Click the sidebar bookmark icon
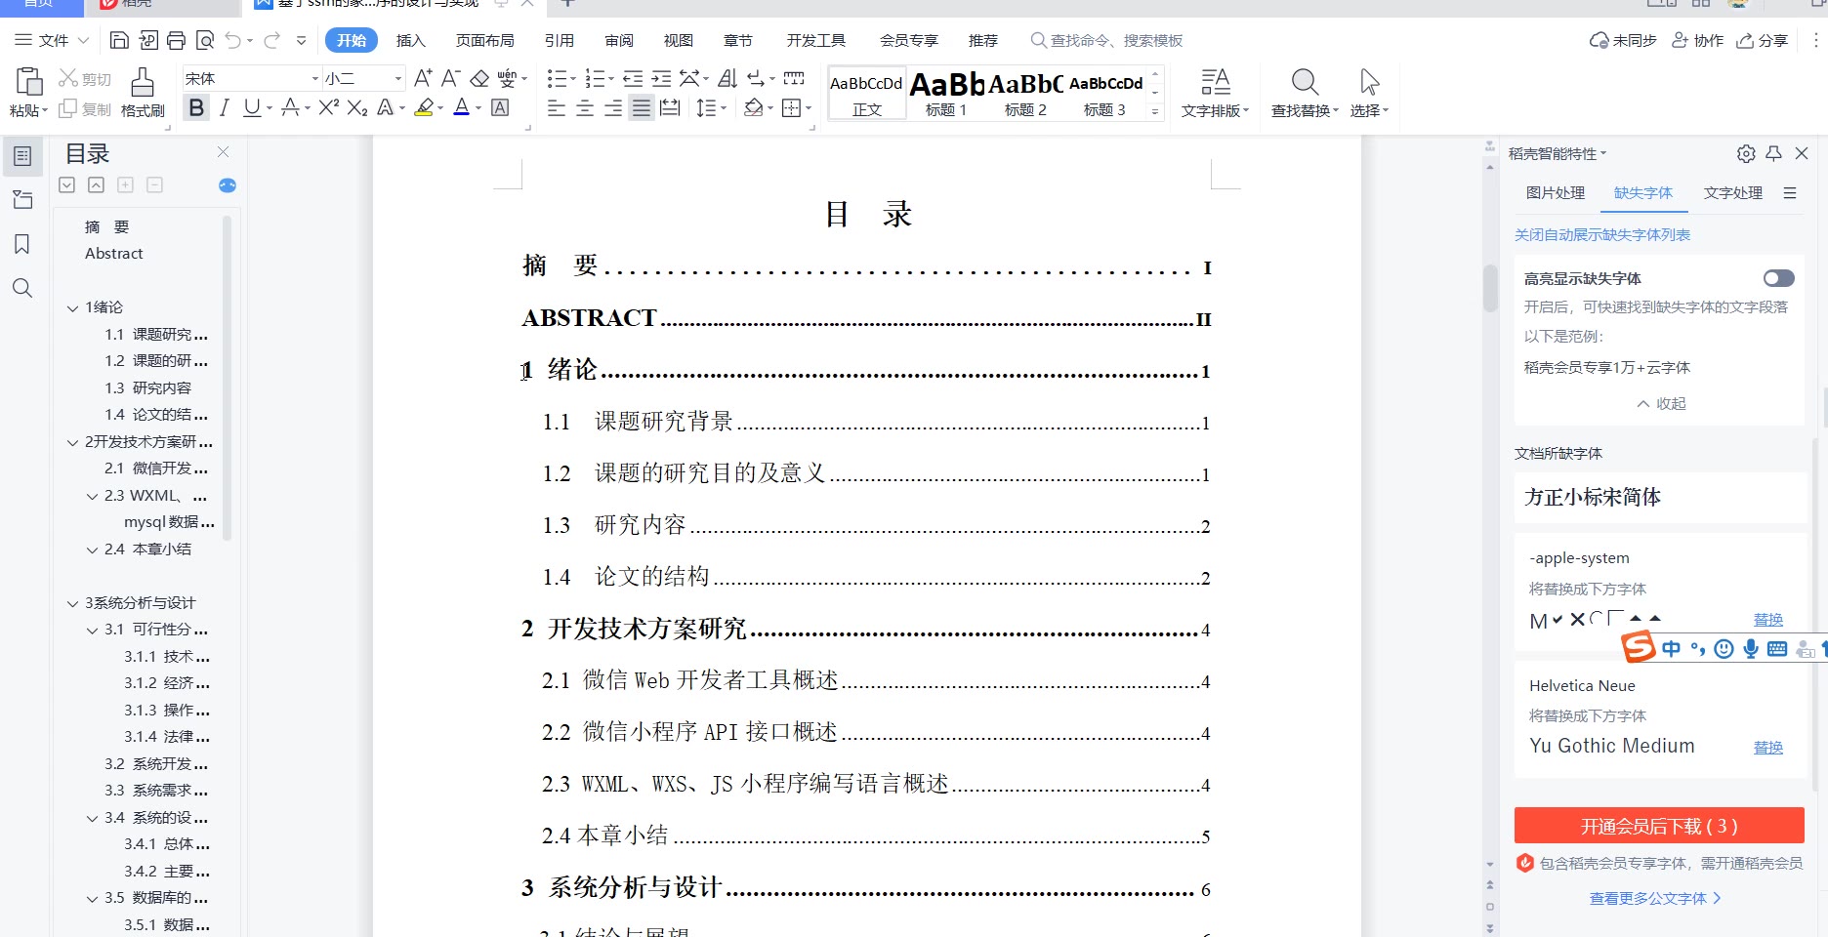 click(22, 244)
